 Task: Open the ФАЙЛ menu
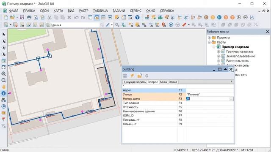click(14, 11)
